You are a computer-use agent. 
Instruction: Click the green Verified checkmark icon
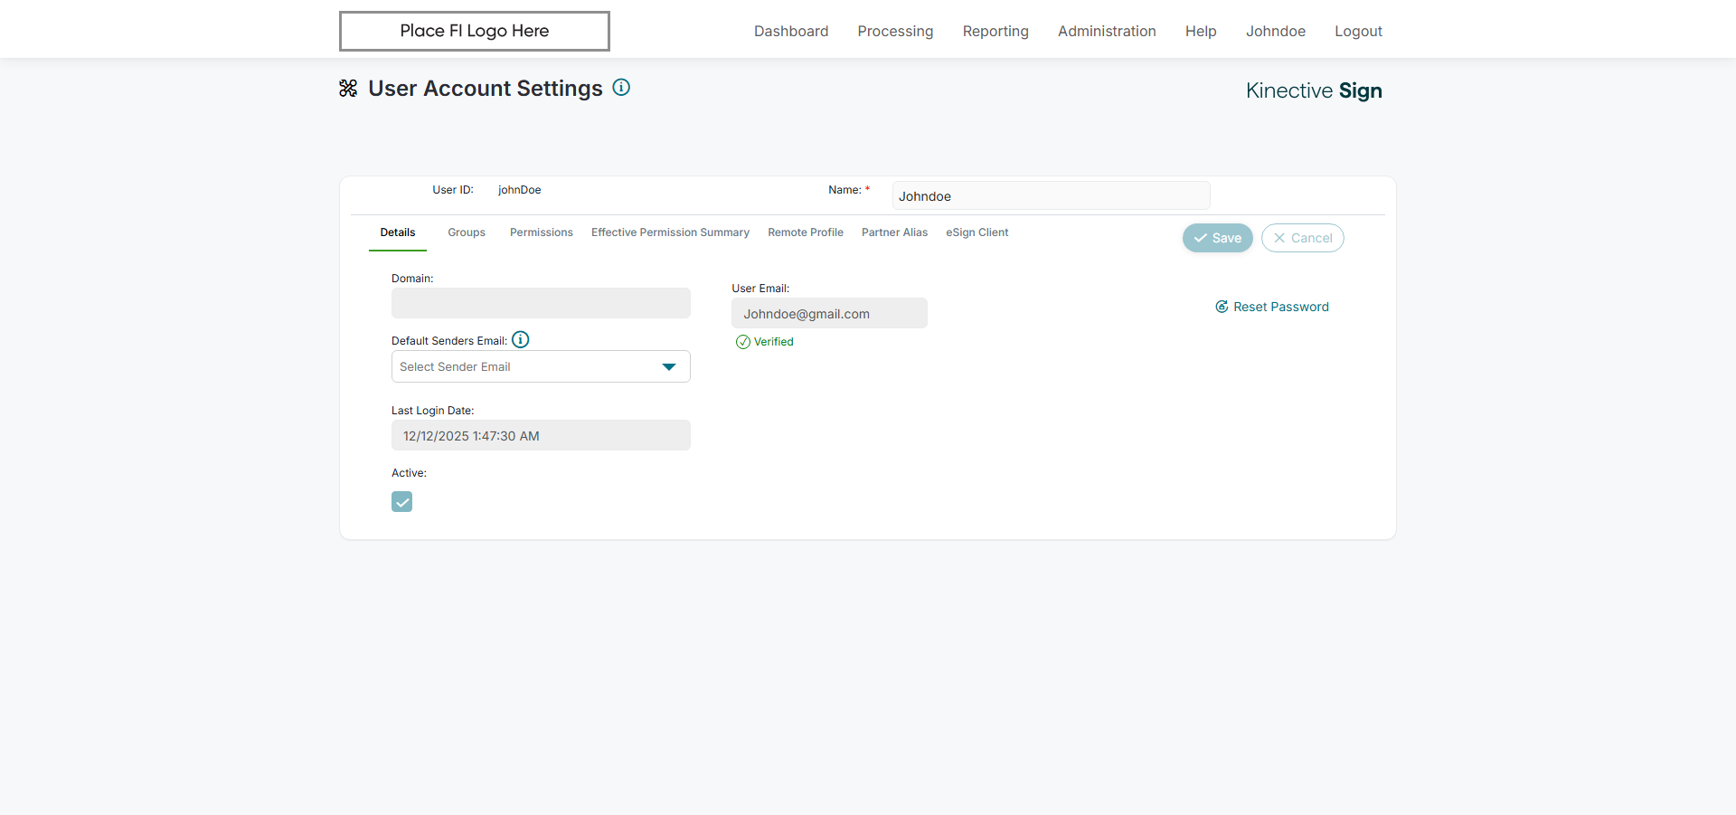coord(743,342)
